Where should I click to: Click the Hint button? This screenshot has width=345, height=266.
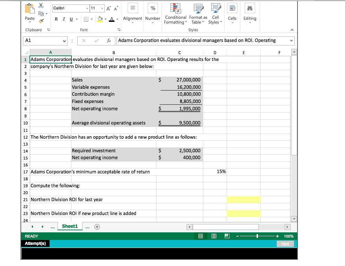coord(285,243)
